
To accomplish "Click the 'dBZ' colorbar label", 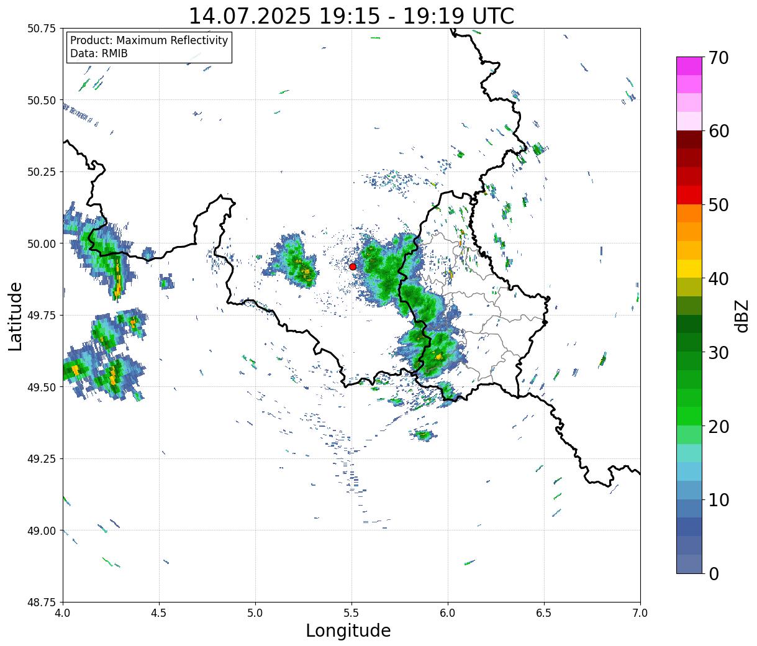I will (x=741, y=316).
